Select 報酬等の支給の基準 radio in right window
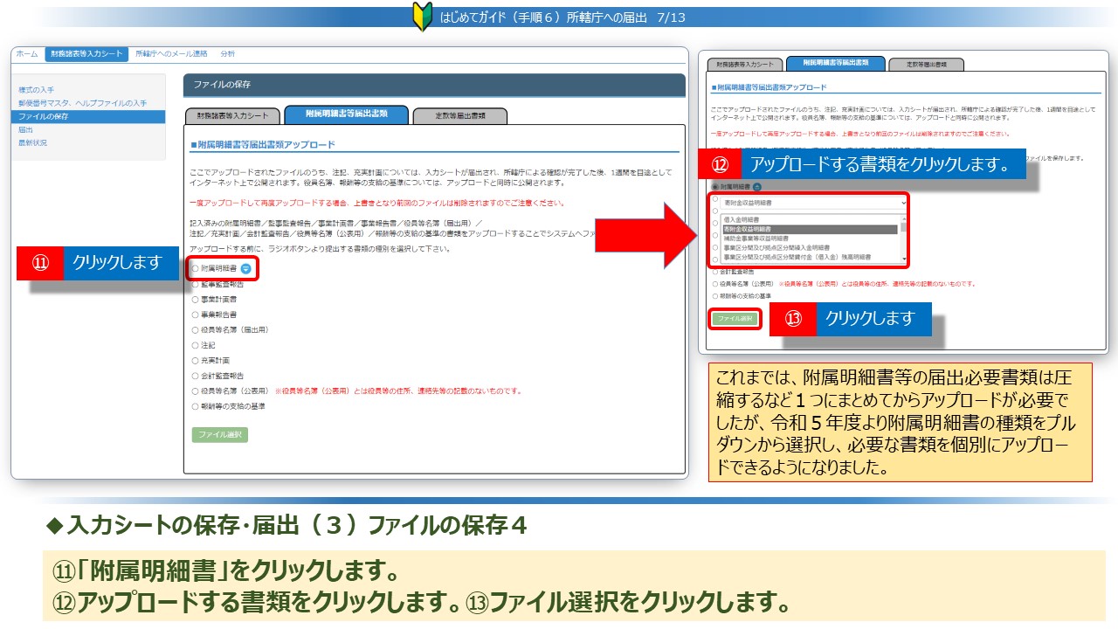The image size is (1118, 629). pos(715,296)
